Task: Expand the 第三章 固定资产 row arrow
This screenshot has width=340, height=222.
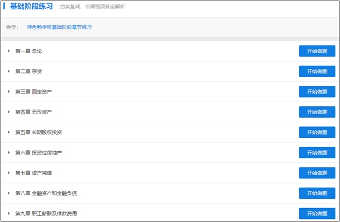Action: pyautogui.click(x=9, y=91)
